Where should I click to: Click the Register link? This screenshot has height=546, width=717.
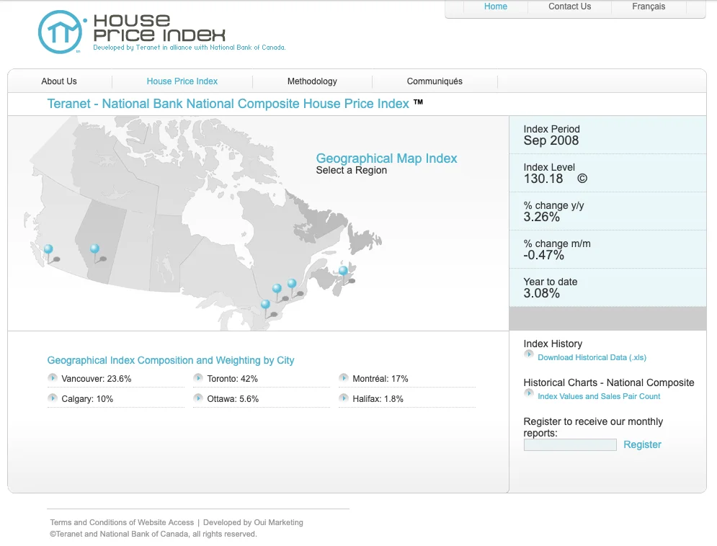[642, 445]
